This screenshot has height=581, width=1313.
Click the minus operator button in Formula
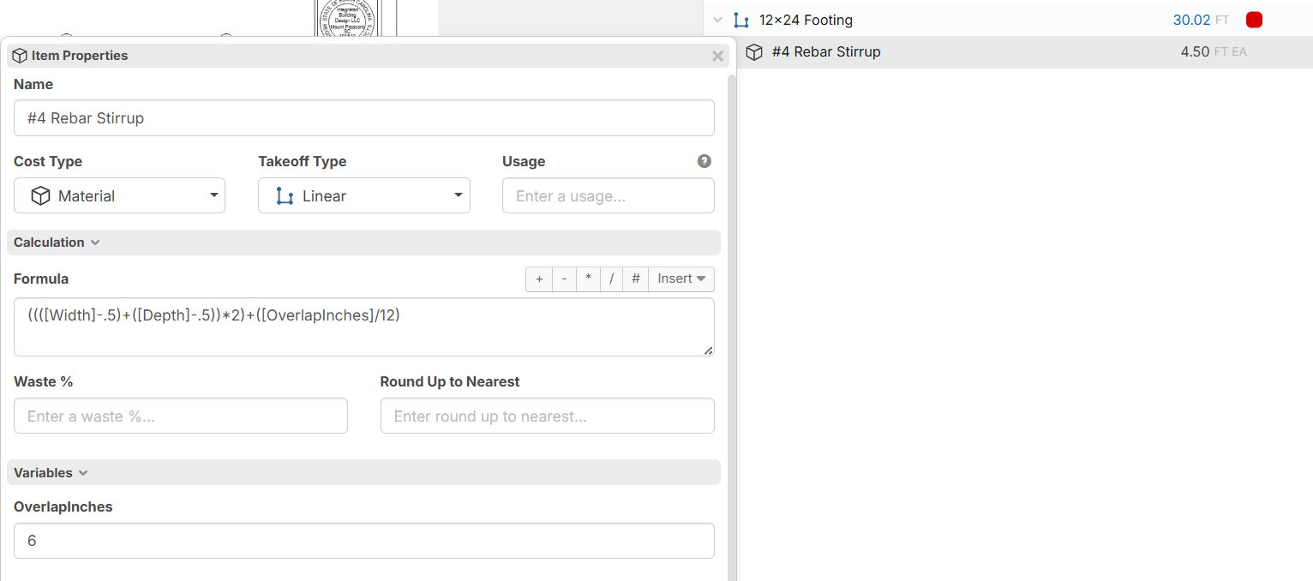click(564, 279)
